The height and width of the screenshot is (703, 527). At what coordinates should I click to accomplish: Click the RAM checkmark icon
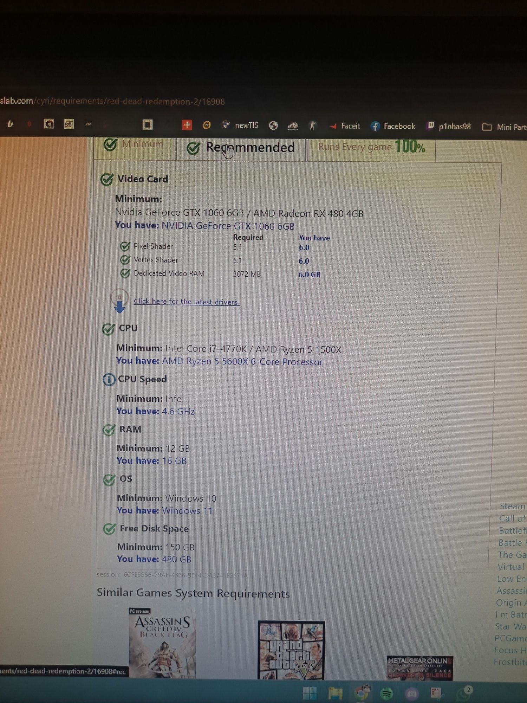109,430
